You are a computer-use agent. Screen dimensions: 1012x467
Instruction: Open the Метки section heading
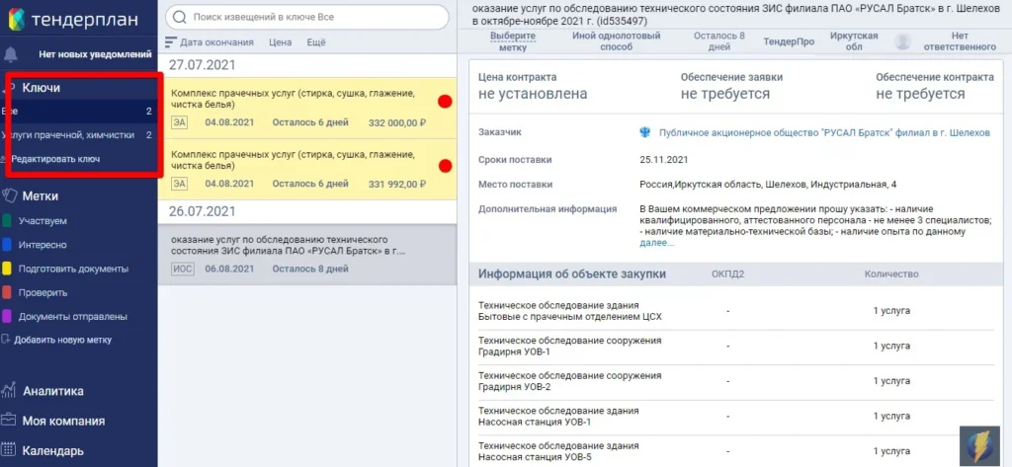(40, 195)
